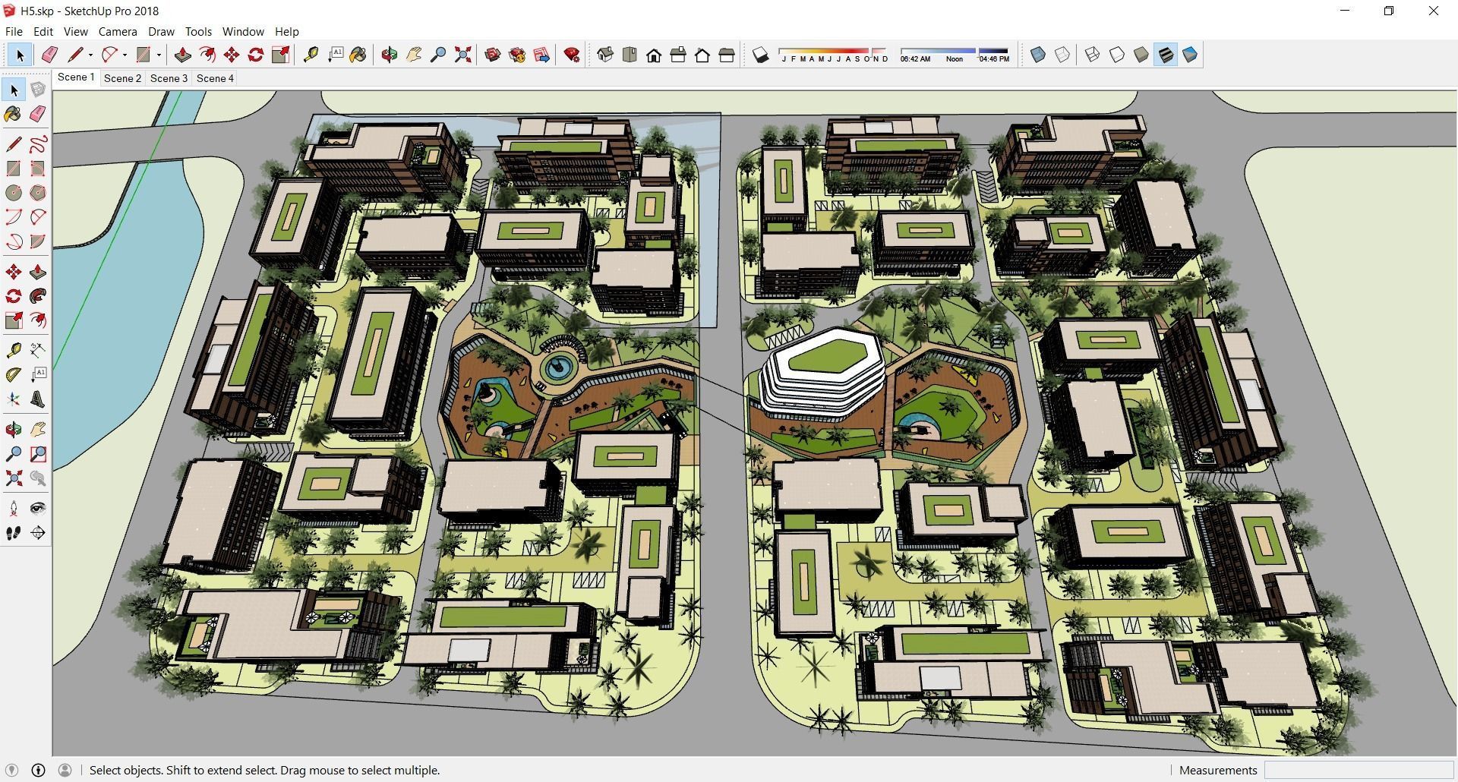Select the Look Around eye tool
The width and height of the screenshot is (1458, 782).
(38, 508)
